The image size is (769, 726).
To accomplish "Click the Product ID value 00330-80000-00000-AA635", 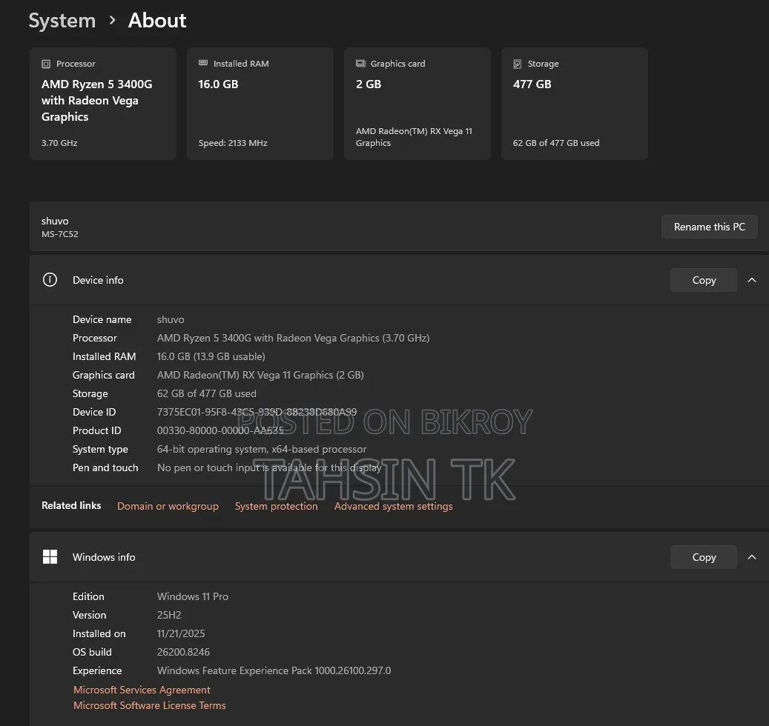I will click(x=220, y=430).
